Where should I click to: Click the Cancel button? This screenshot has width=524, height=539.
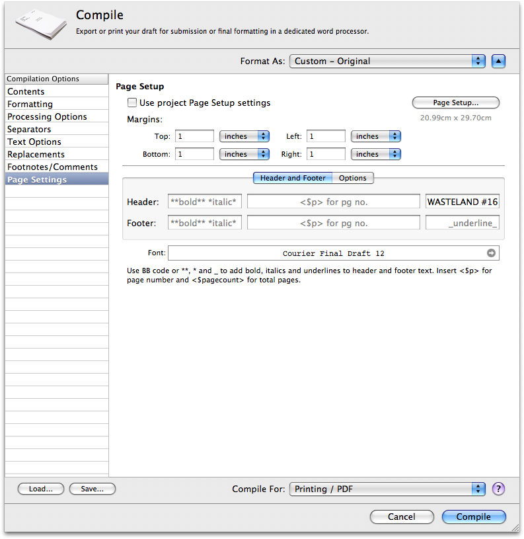coord(402,517)
